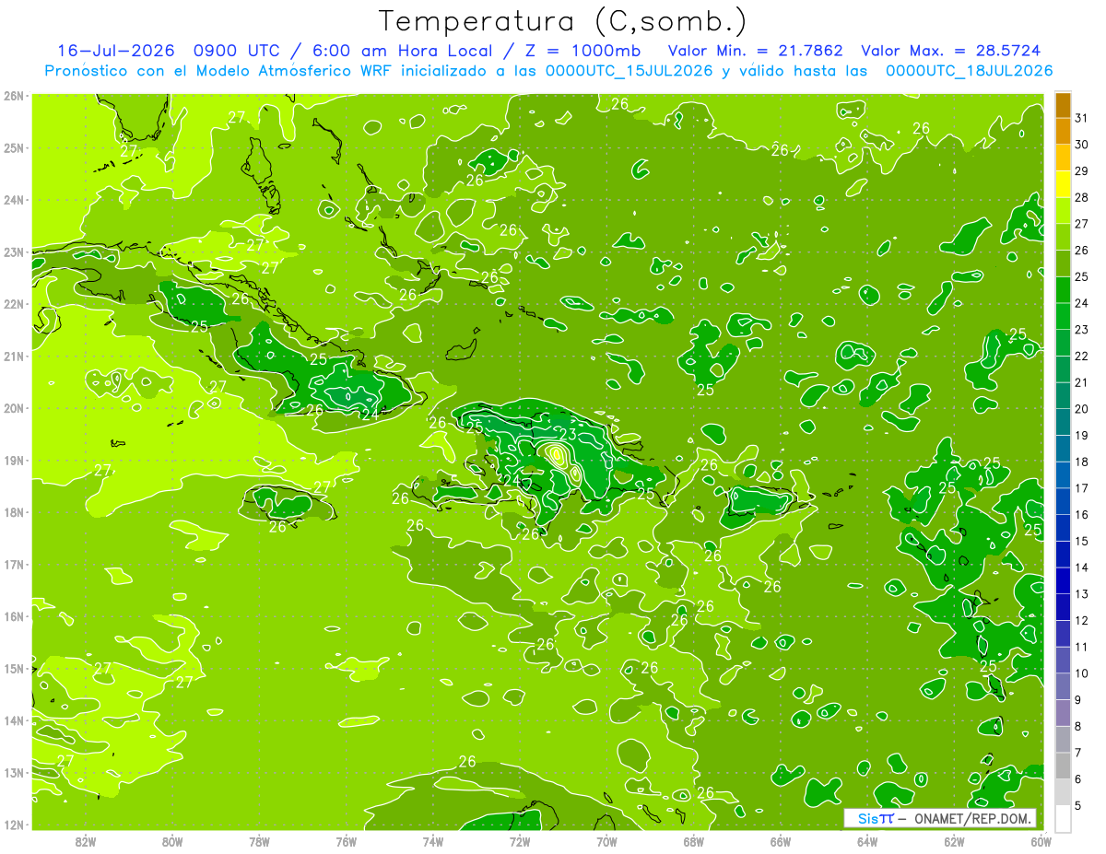1106x854 pixels.
Task: Click the purple scale swatch between 9 and 10
Action: click(x=1063, y=686)
